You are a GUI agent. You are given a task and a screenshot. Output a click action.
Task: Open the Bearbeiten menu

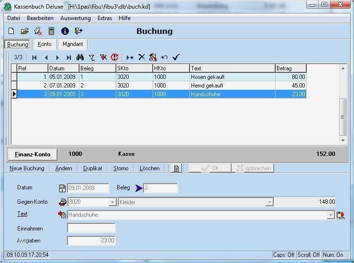(x=40, y=18)
